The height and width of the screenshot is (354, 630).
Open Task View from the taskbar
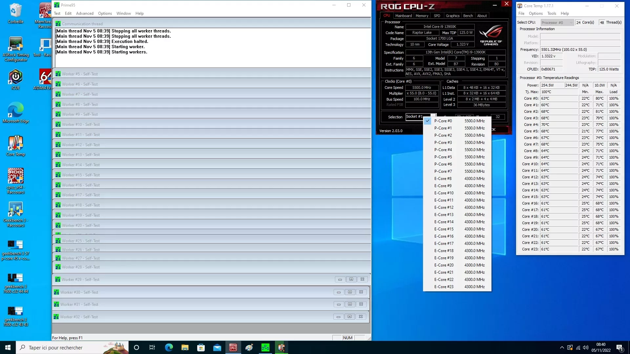152,347
